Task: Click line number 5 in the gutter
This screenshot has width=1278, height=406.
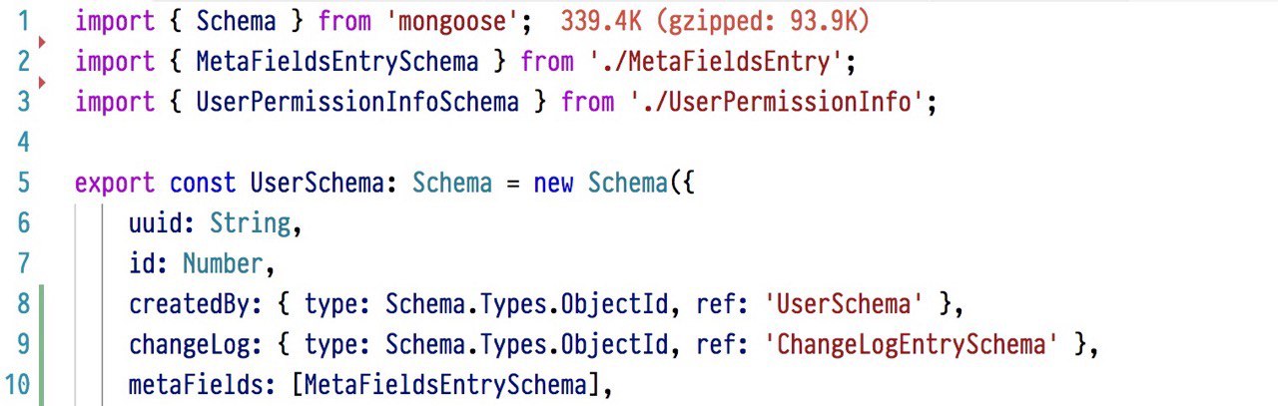Action: click(x=24, y=184)
